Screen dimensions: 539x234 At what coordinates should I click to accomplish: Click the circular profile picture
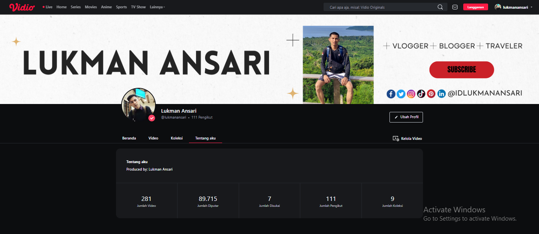[138, 105]
